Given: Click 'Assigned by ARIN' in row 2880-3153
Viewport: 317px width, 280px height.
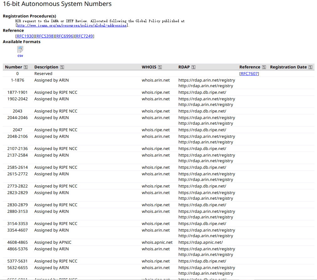Looking at the screenshot, I should click(51, 211).
